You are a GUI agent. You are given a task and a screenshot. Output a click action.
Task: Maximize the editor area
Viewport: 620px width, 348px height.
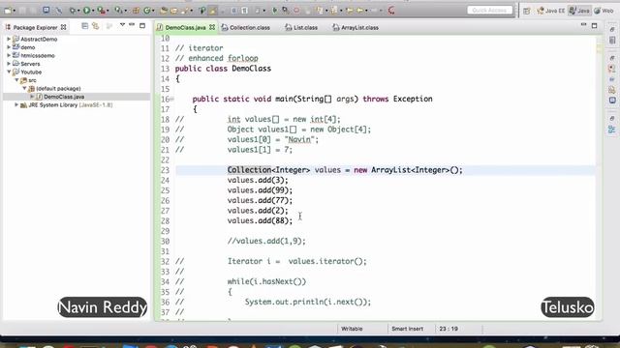(x=594, y=26)
